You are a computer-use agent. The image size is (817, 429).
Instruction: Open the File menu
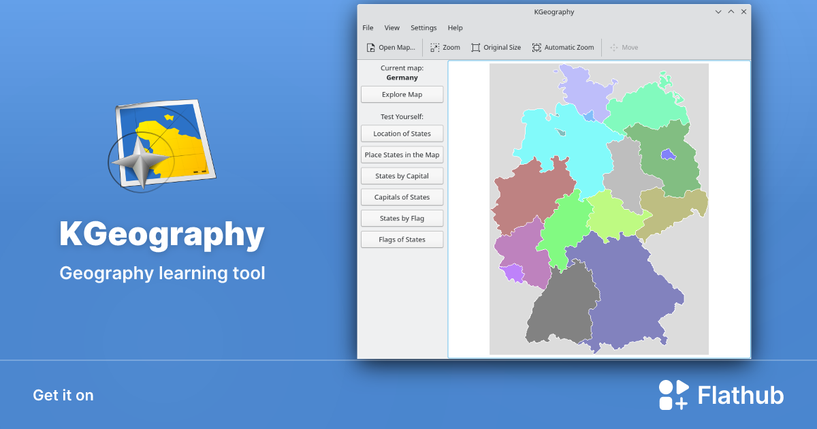368,27
